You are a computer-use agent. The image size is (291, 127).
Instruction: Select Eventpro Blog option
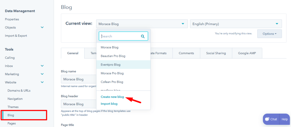[123, 64]
